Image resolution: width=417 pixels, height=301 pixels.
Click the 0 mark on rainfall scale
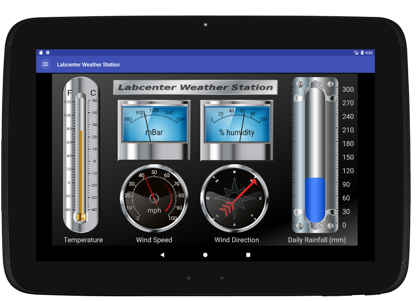click(x=344, y=225)
